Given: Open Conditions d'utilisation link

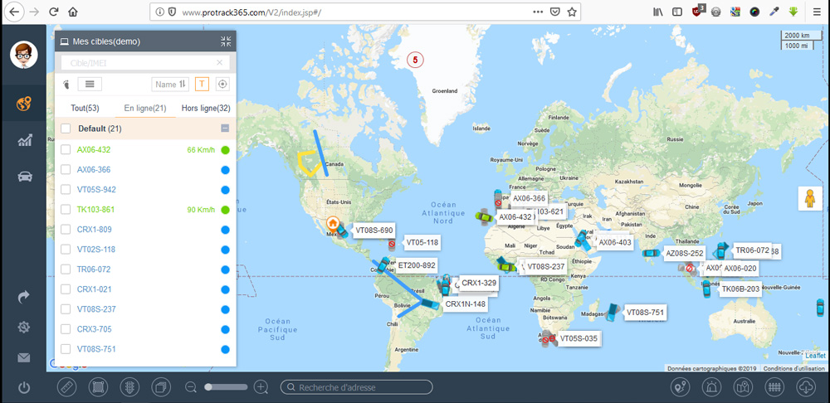Looking at the screenshot, I should pyautogui.click(x=794, y=368).
